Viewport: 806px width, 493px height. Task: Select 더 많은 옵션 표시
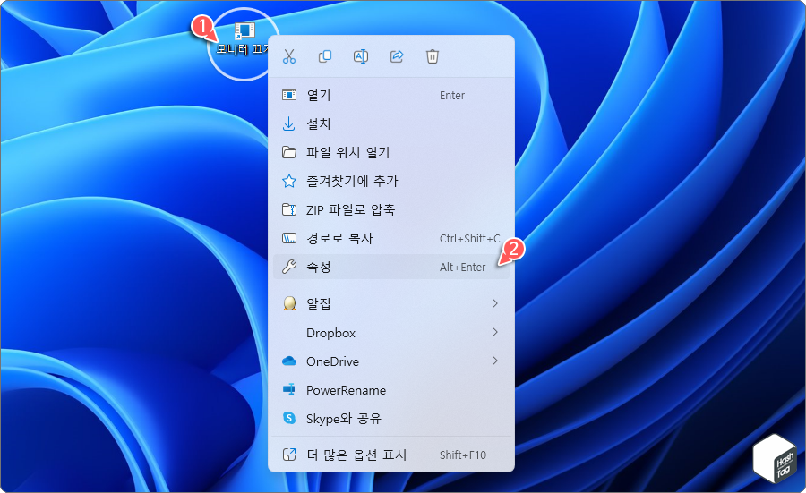[x=391, y=455]
